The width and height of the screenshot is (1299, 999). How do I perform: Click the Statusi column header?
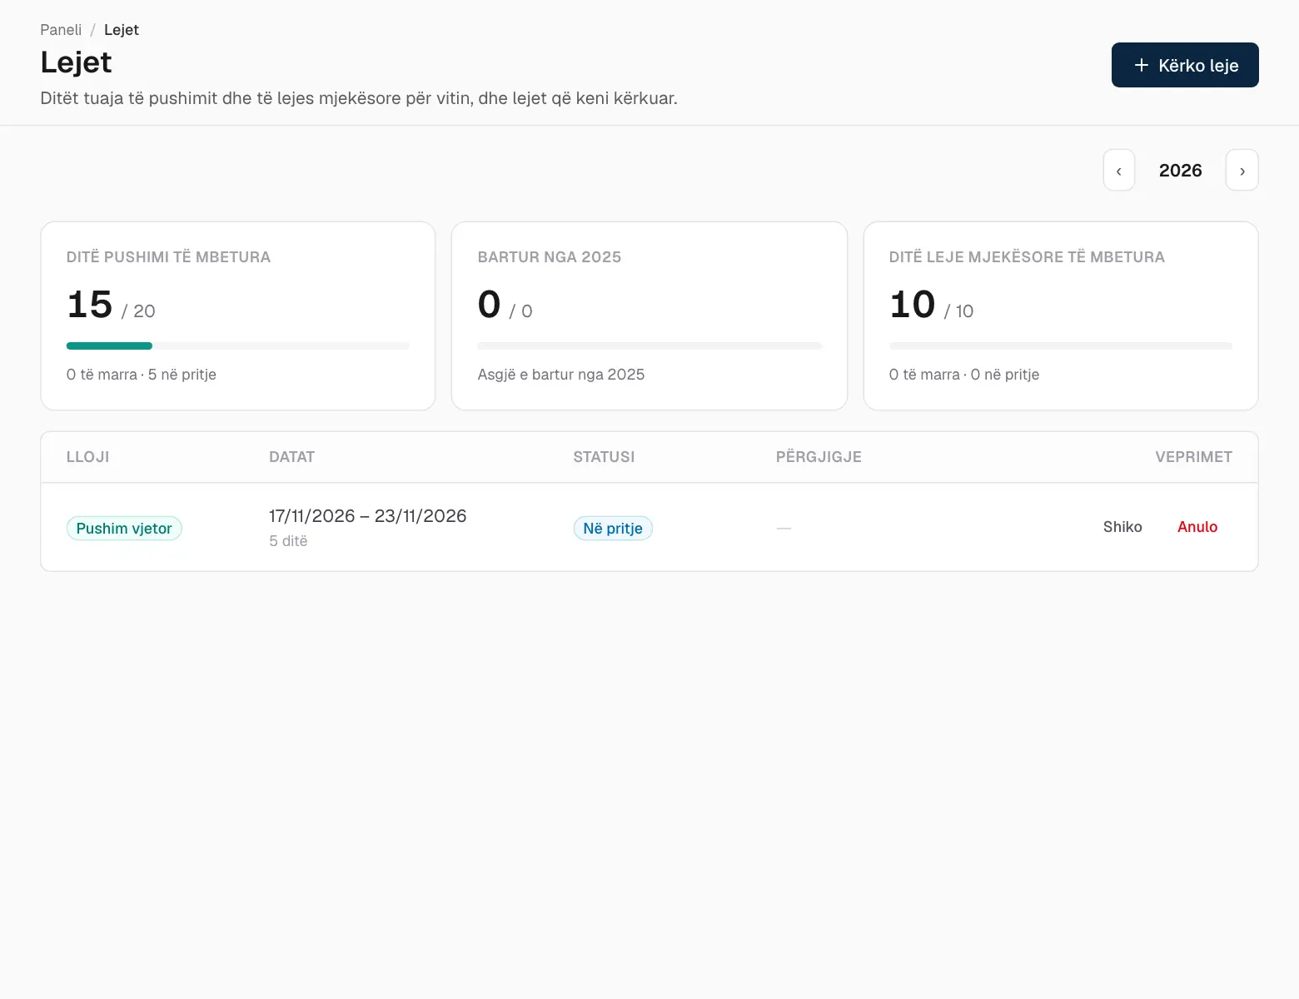click(604, 457)
